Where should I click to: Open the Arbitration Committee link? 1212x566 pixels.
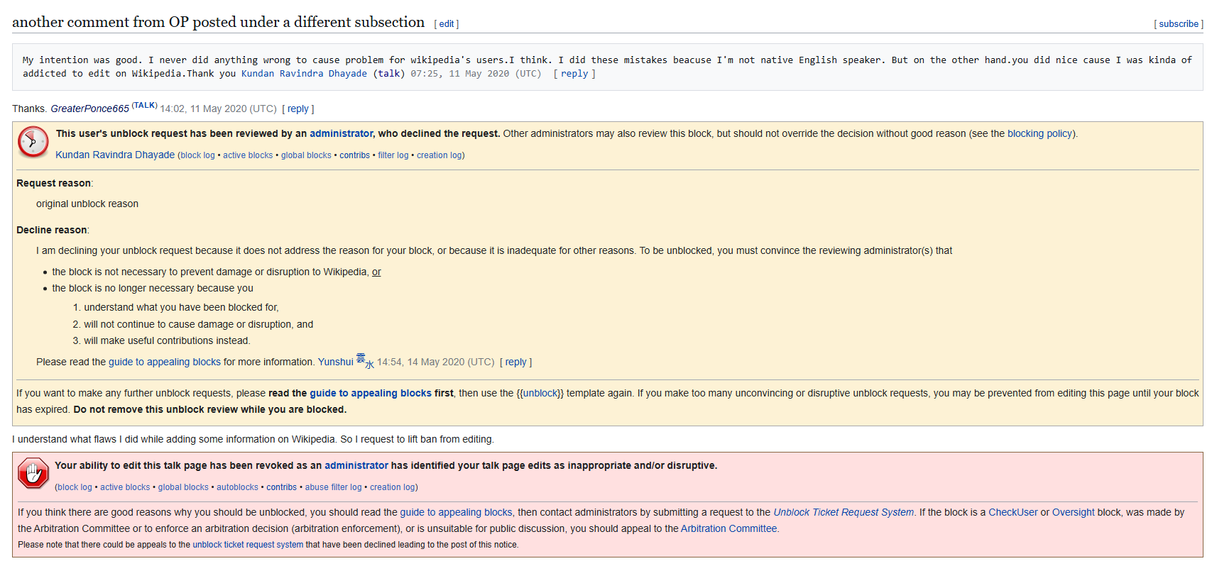pos(729,528)
